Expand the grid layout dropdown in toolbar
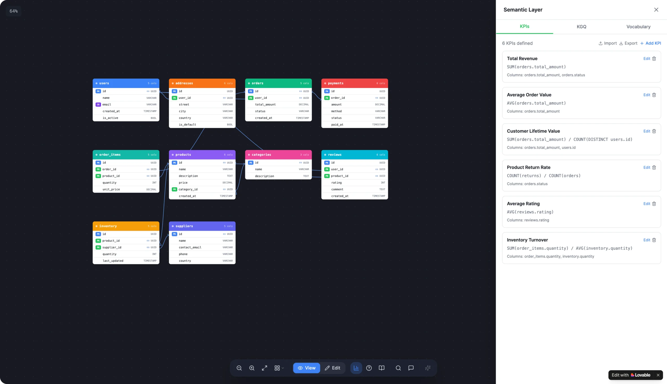Screen dimensions: 667x384 (x=279, y=368)
